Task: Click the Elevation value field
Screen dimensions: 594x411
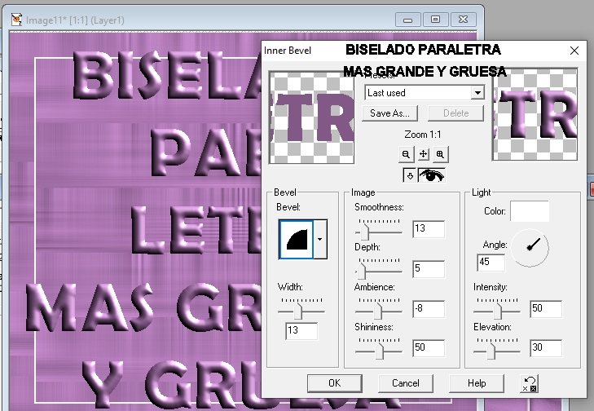Action: coord(545,348)
